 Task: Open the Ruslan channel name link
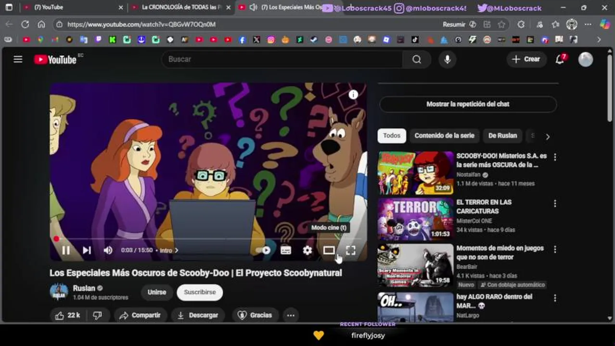(84, 288)
